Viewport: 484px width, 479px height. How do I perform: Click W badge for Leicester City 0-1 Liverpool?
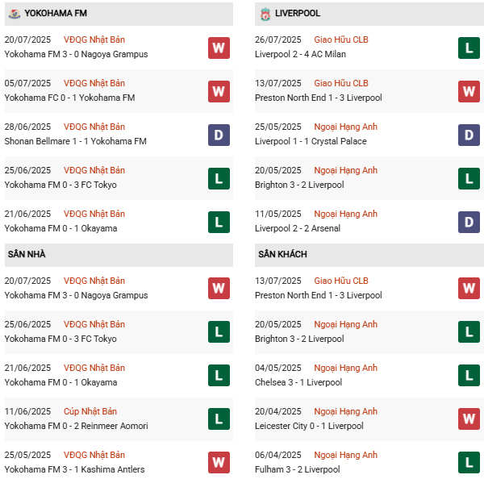point(469,419)
